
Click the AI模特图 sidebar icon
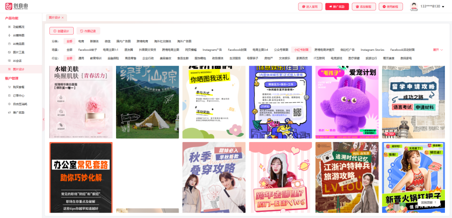click(9, 35)
